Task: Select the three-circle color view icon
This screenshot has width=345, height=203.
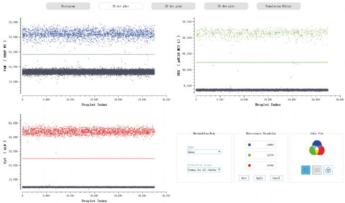Action: click(x=328, y=170)
